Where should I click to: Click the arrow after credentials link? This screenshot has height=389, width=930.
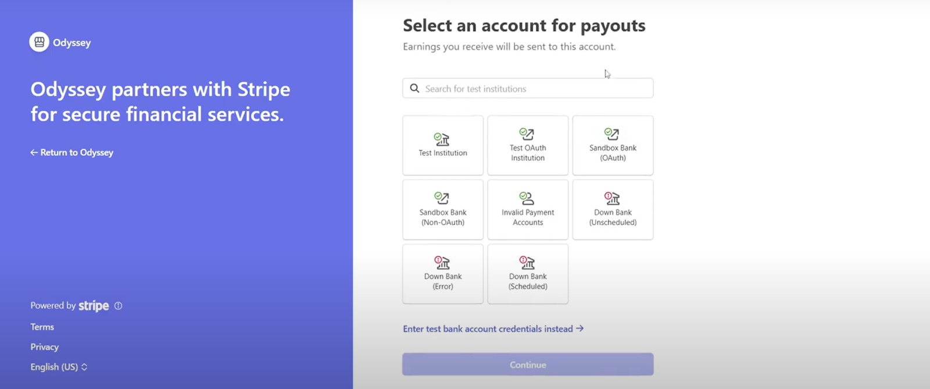click(x=580, y=329)
